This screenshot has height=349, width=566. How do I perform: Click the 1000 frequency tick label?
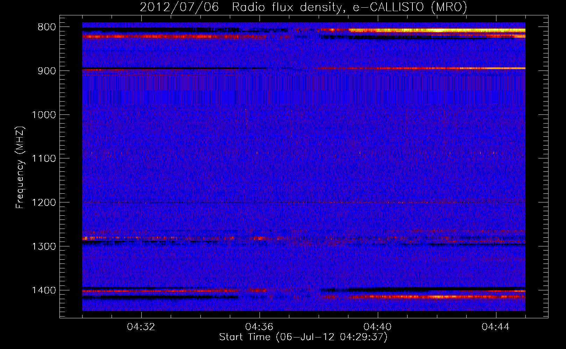pos(44,115)
